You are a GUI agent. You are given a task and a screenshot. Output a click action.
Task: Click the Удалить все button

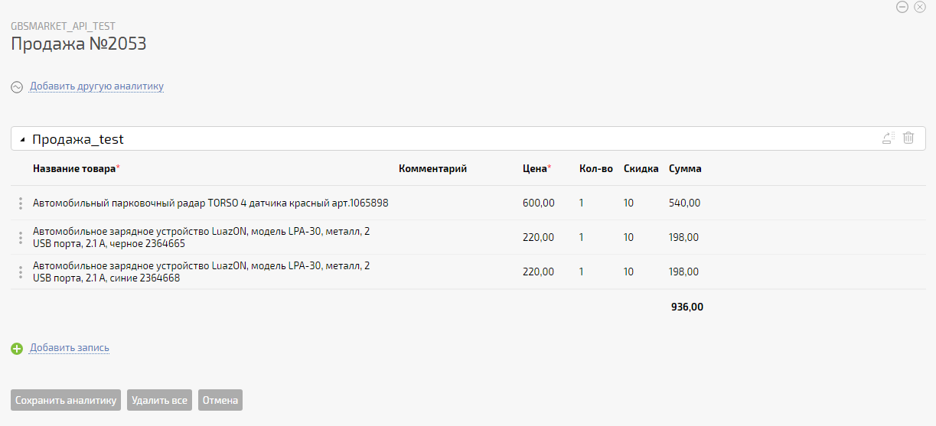(x=159, y=400)
